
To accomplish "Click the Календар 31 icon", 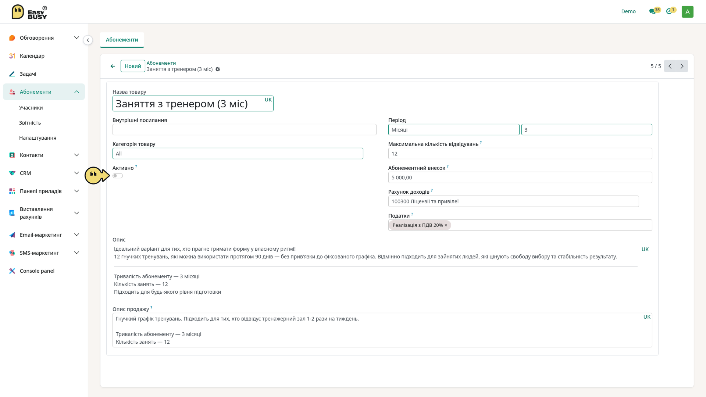I will click(x=12, y=56).
